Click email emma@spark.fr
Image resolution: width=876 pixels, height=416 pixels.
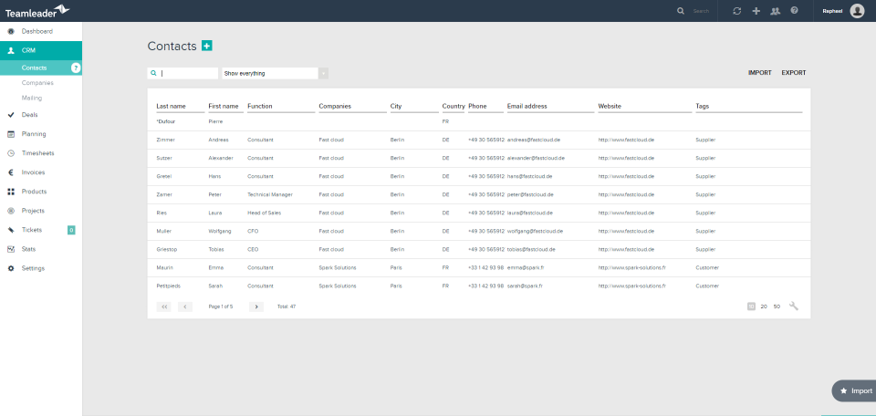526,268
